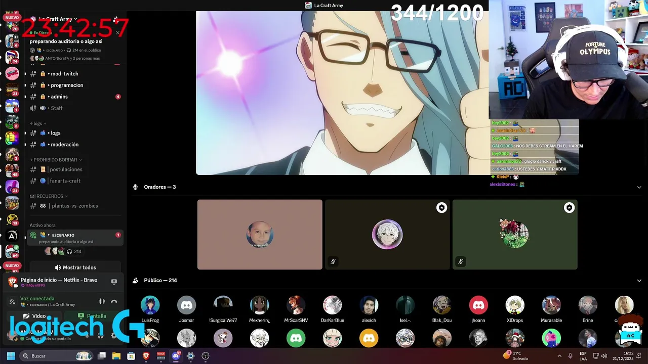Viewport: 648px width, 364px height.
Task: Open the moderación channel
Action: [x=74, y=145]
